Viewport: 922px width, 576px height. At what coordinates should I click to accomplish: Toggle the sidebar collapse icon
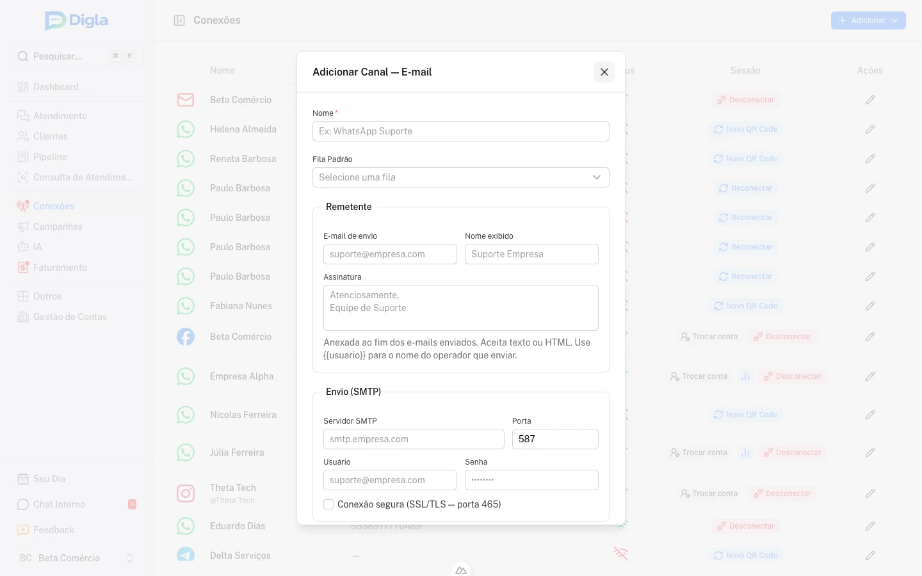point(179,20)
